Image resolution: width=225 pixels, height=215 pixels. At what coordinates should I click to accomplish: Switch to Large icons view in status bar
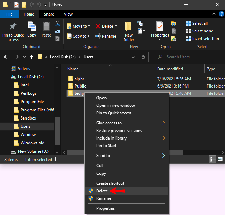220,159
